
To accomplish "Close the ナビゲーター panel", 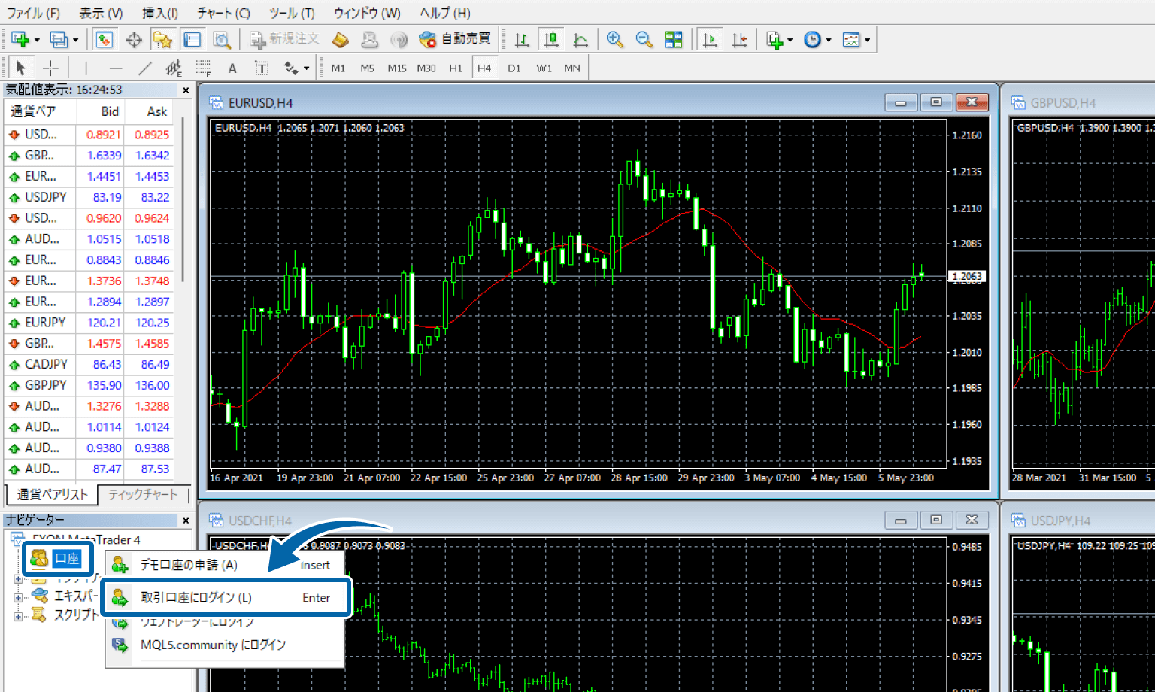I will [186, 521].
